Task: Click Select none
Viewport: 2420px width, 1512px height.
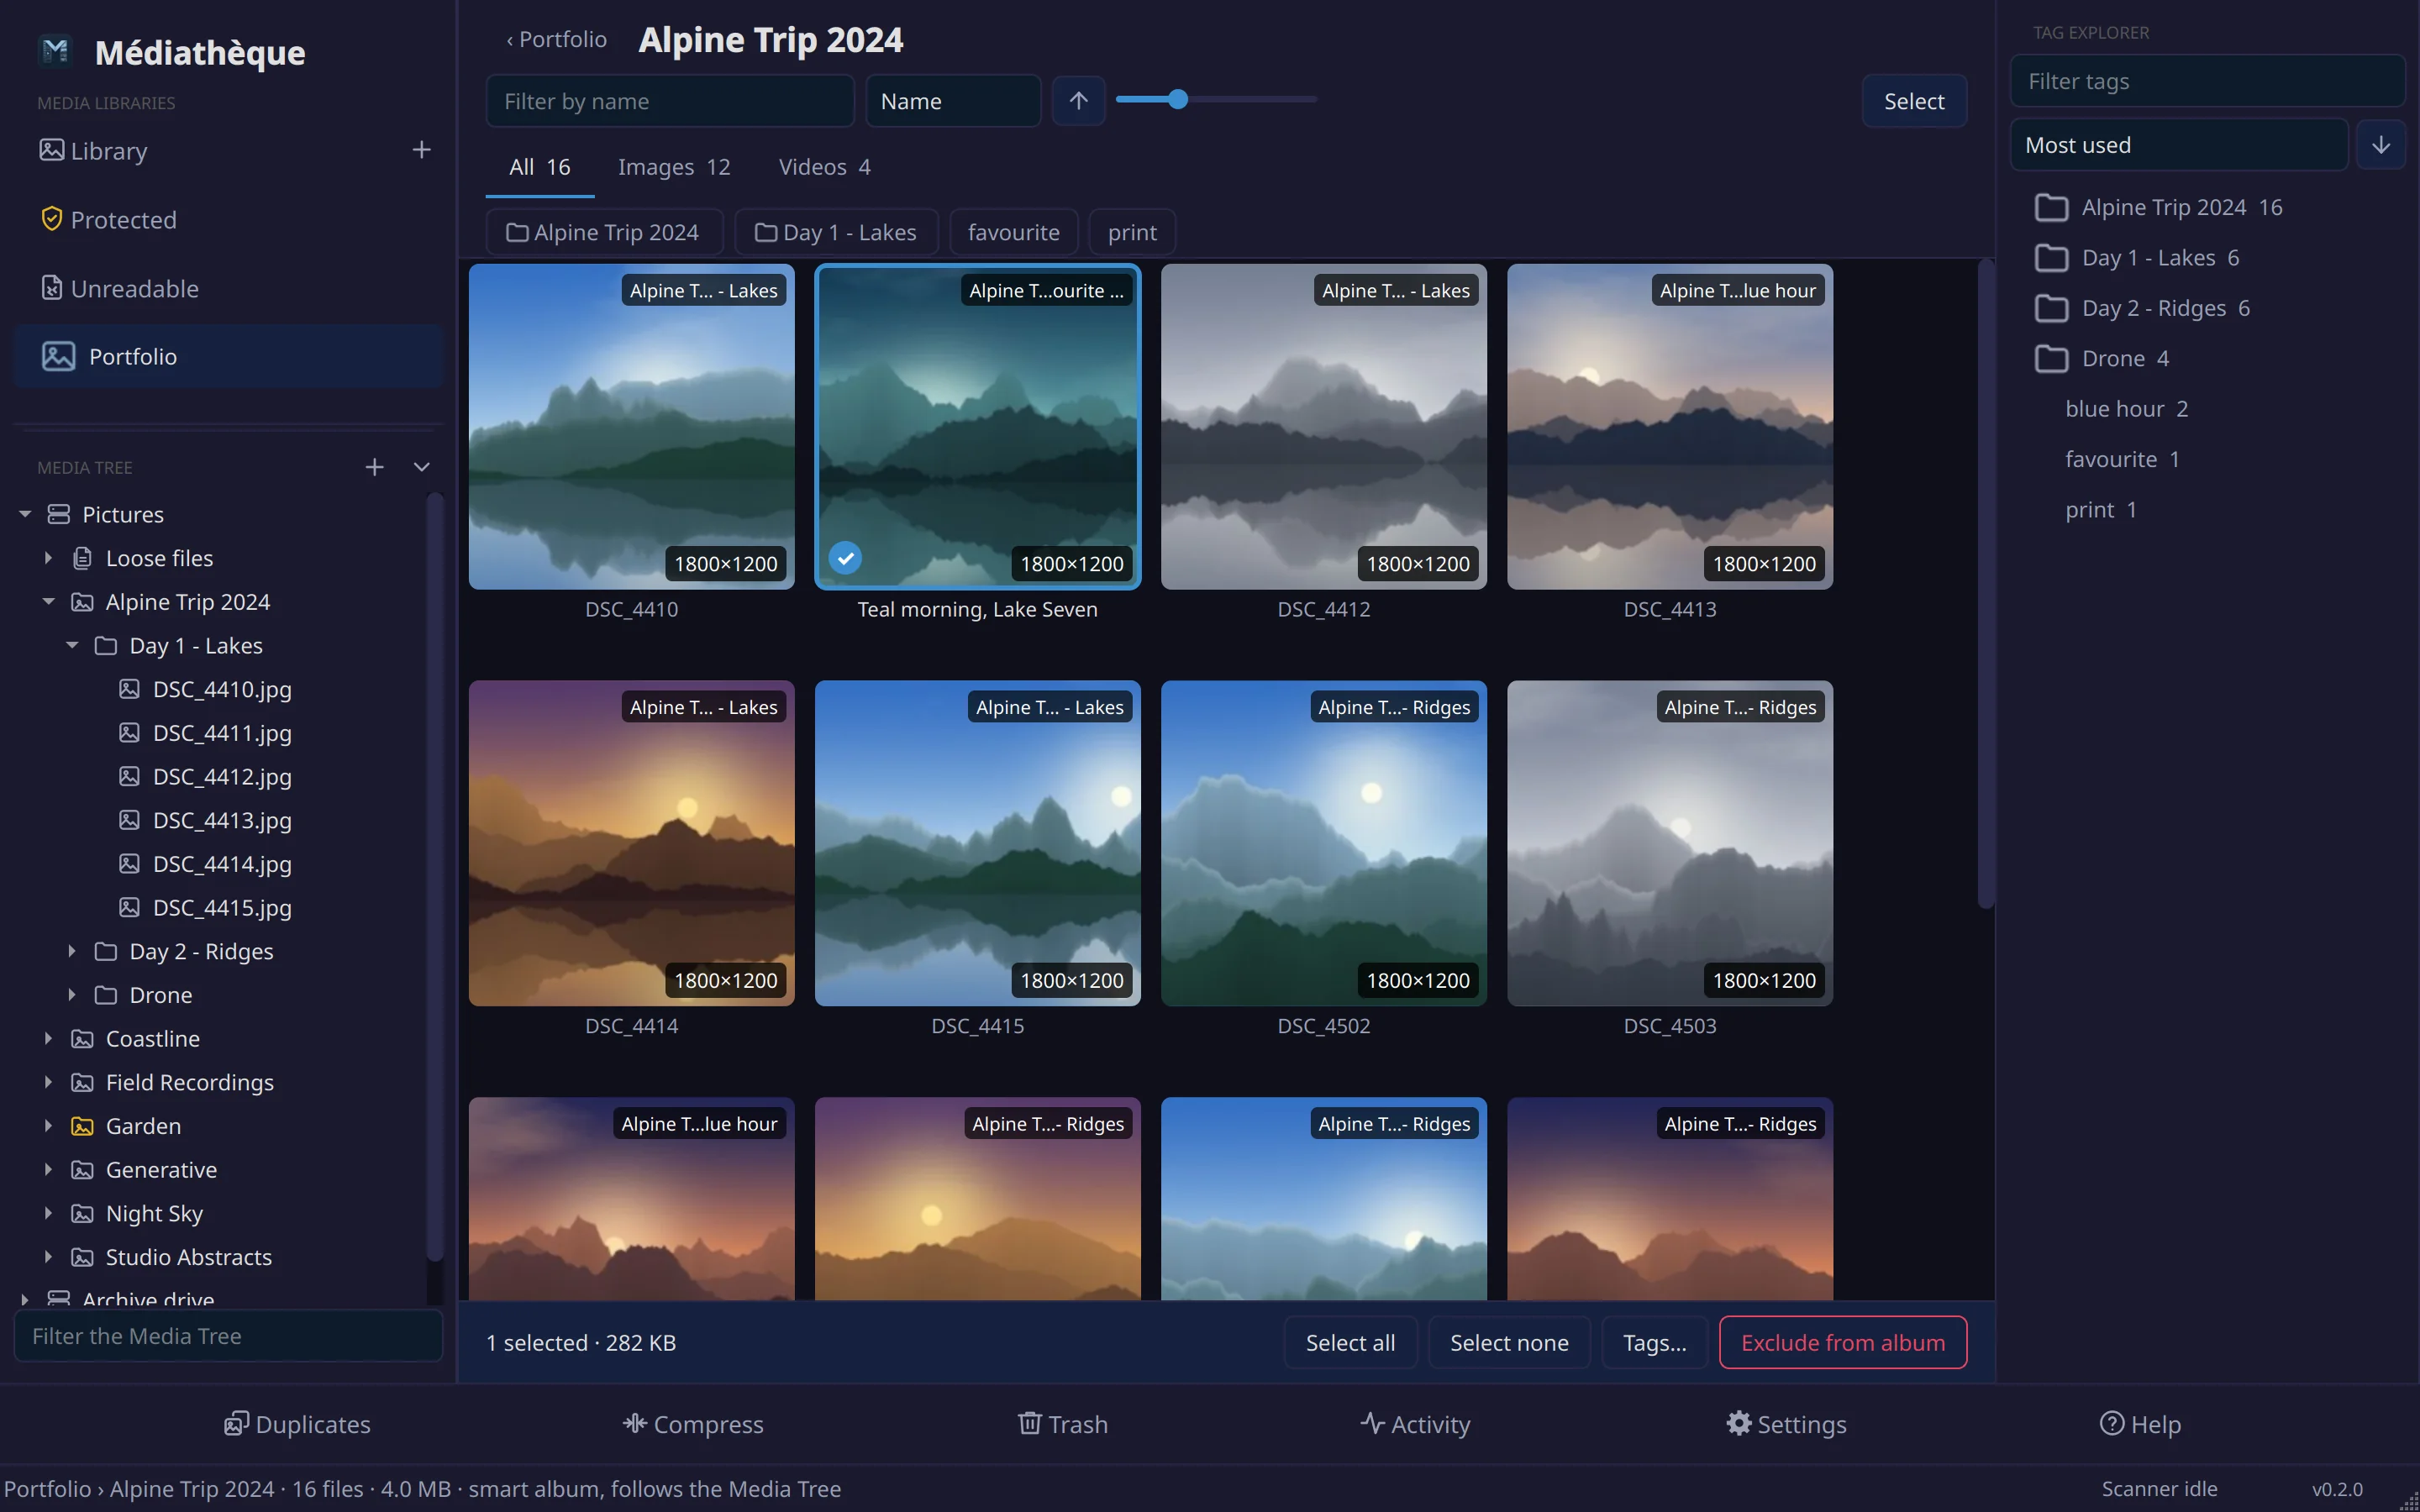Action: (x=1509, y=1342)
